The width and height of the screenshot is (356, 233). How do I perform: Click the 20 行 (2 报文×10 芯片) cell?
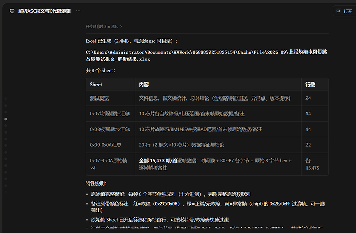tap(218, 145)
